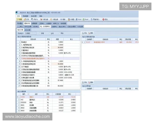Select the J9001 result row
Image resolution: width=154 pixels, height=123 pixels.
point(46,105)
